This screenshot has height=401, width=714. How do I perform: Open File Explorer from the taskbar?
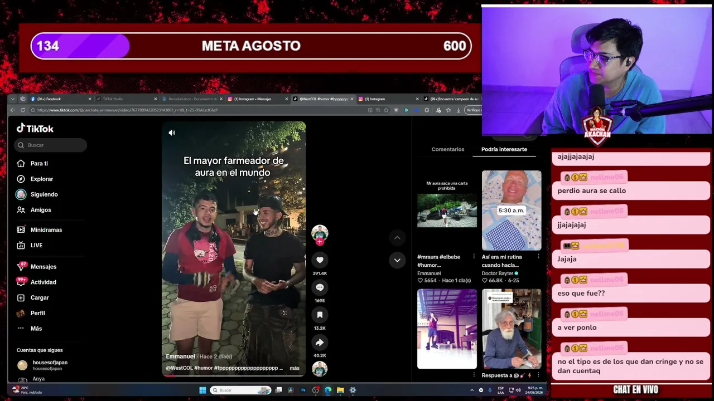pos(340,390)
